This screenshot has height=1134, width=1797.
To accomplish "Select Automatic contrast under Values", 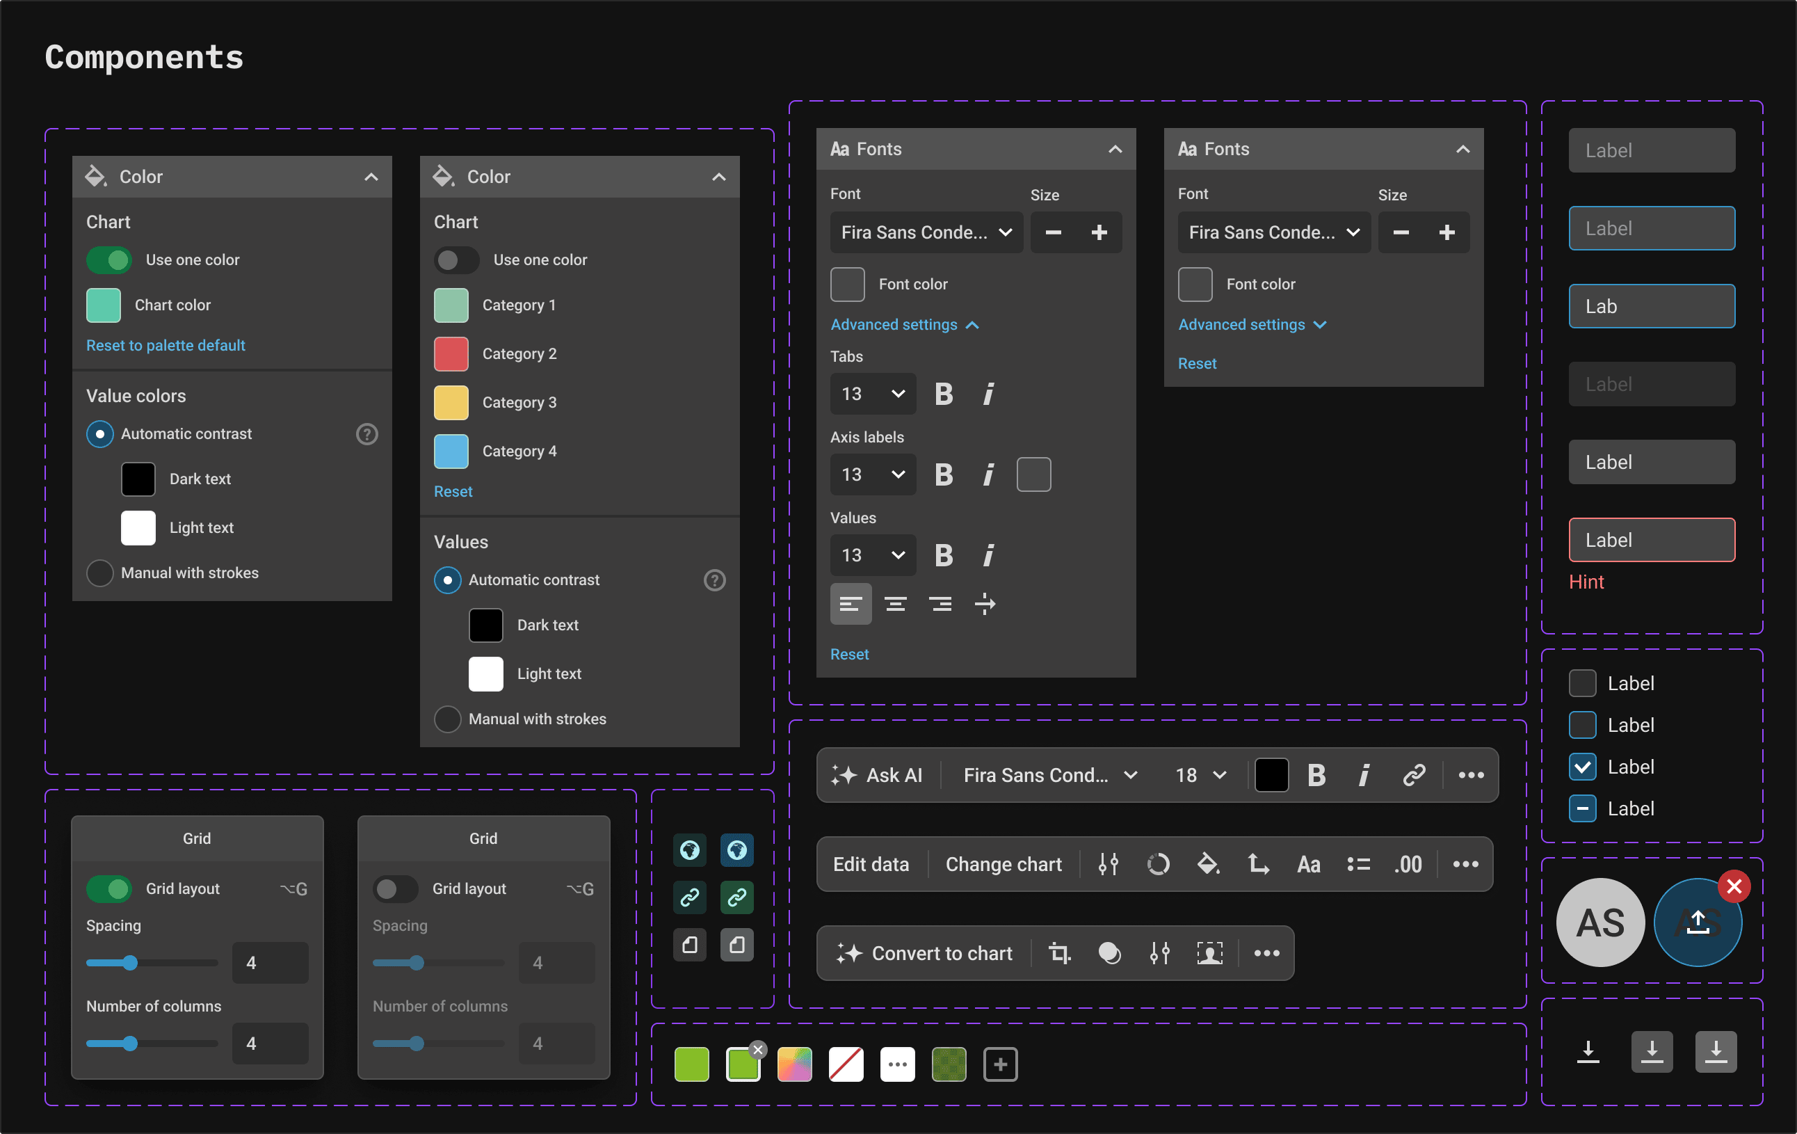I will coord(448,580).
